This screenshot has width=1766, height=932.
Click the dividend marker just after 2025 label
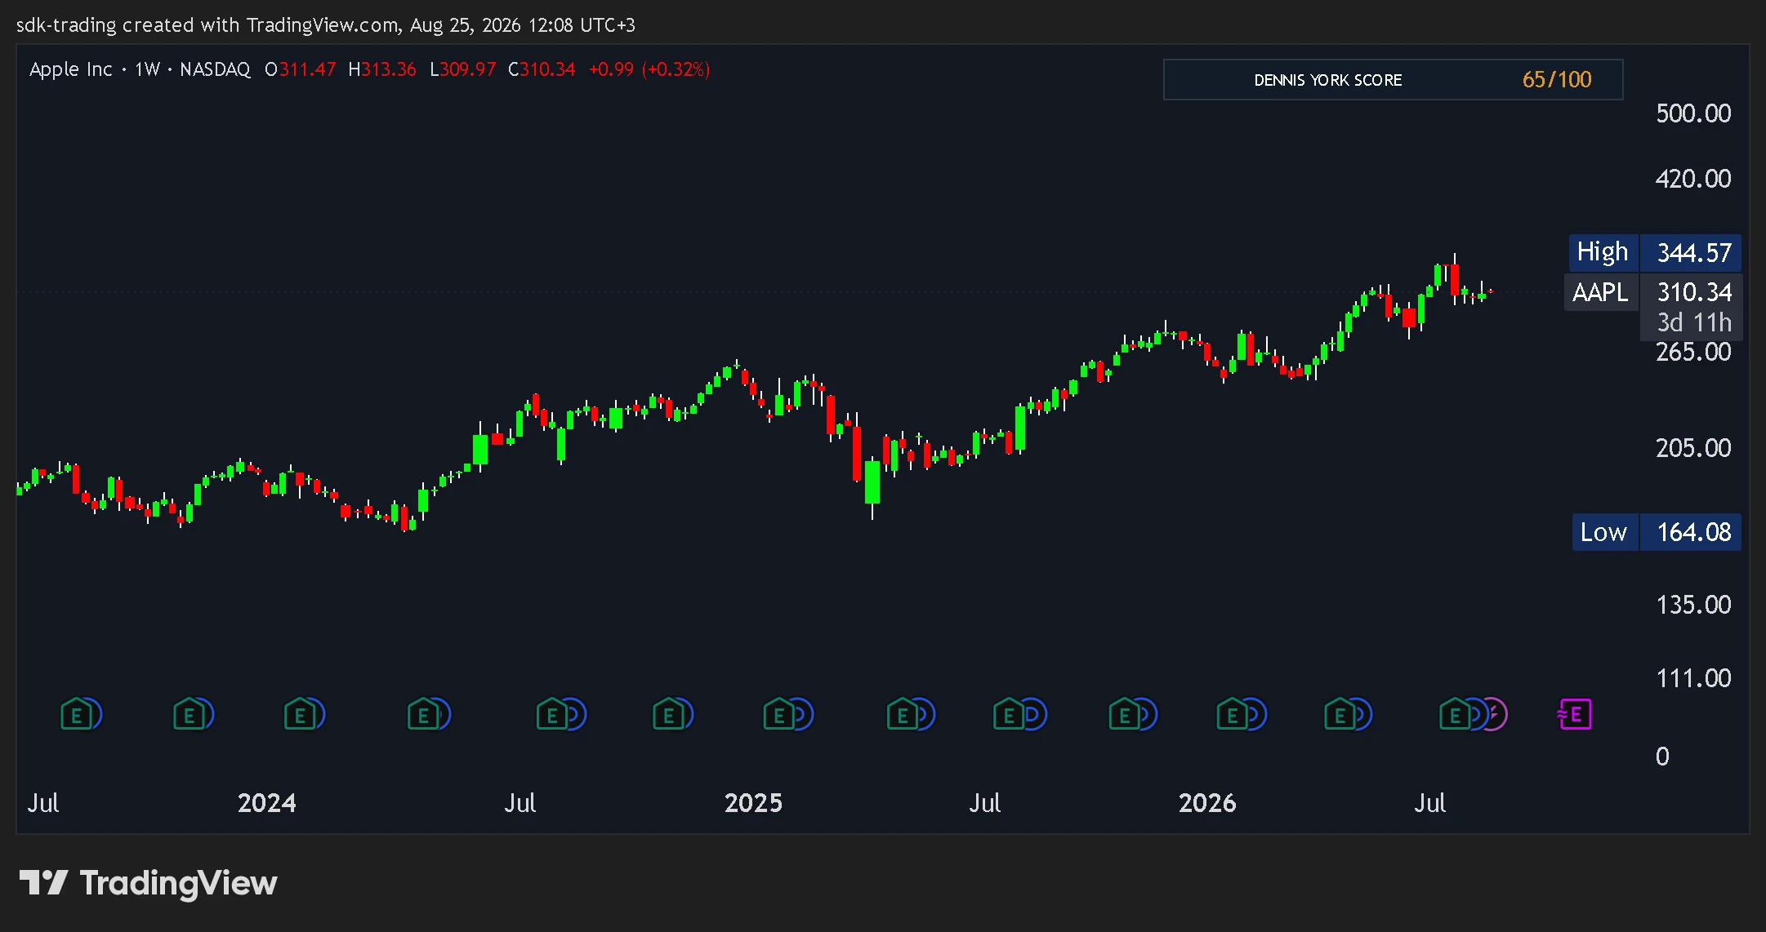(x=804, y=715)
